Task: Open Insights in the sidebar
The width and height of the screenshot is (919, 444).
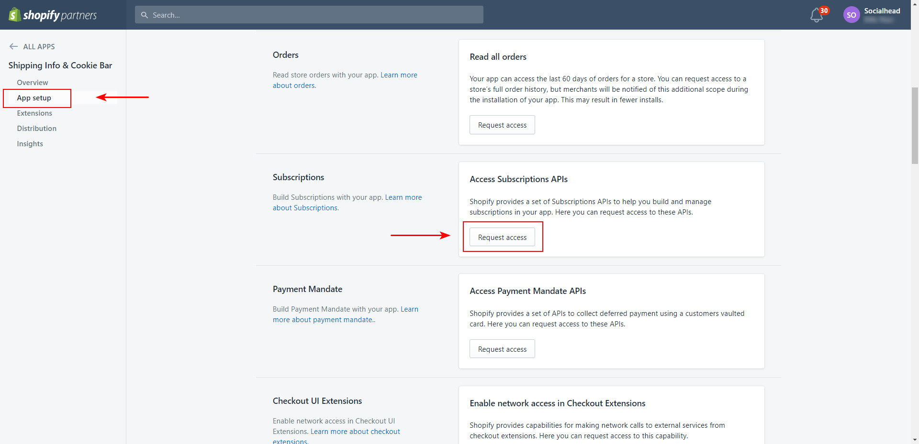Action: (30, 144)
